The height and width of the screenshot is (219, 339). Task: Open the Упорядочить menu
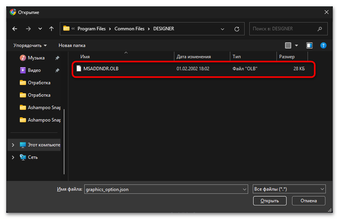[x=30, y=45]
